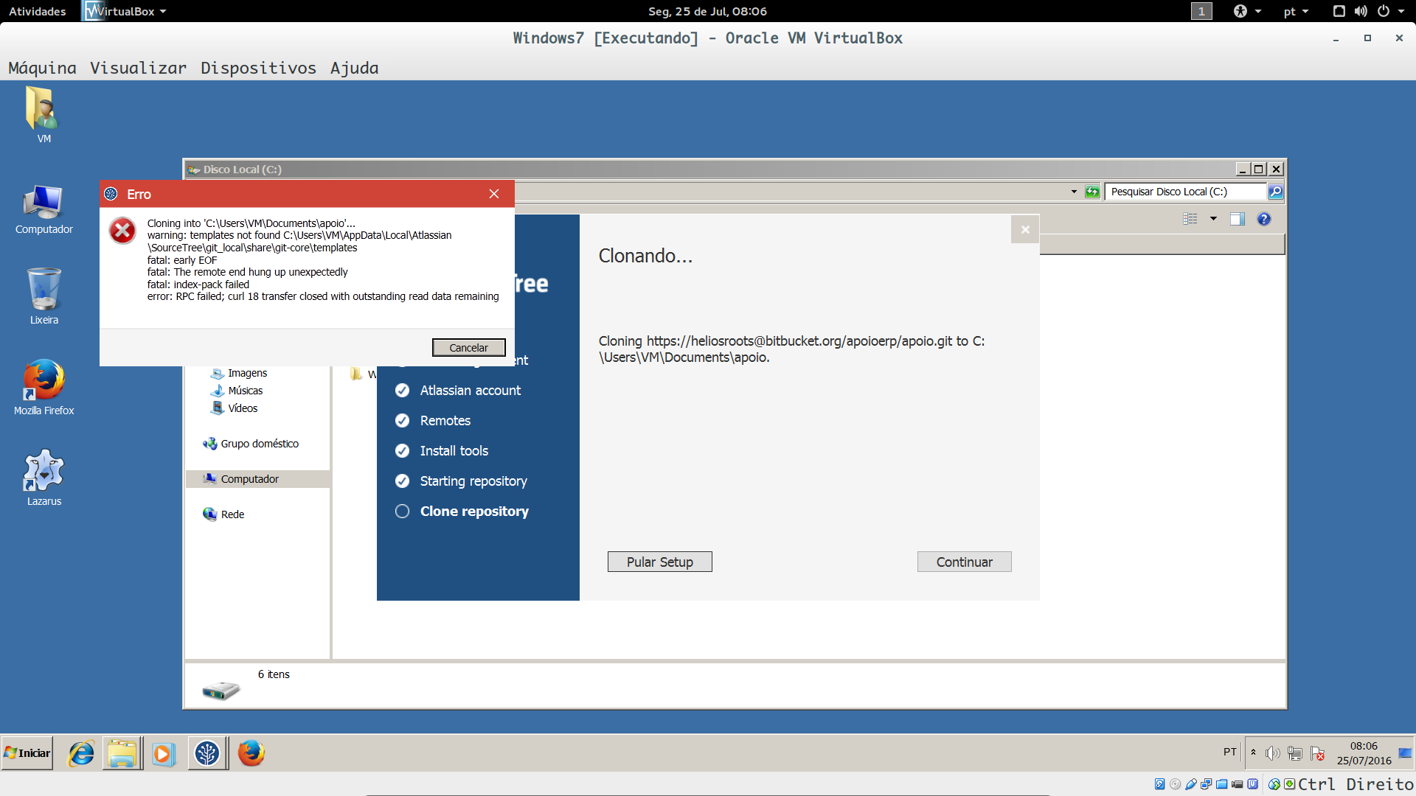The width and height of the screenshot is (1416, 796).
Task: Click the Clone repository empty circle icon
Action: point(402,512)
